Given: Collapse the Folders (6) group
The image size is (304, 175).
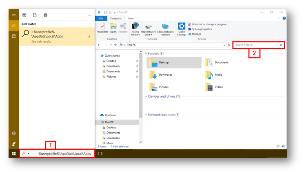Looking at the screenshot, I should pos(146,54).
